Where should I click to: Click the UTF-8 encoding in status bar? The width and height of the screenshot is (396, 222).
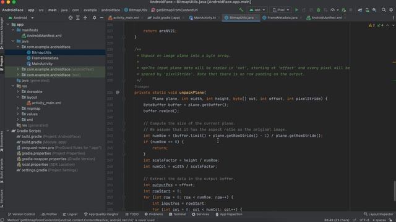pos(364,220)
